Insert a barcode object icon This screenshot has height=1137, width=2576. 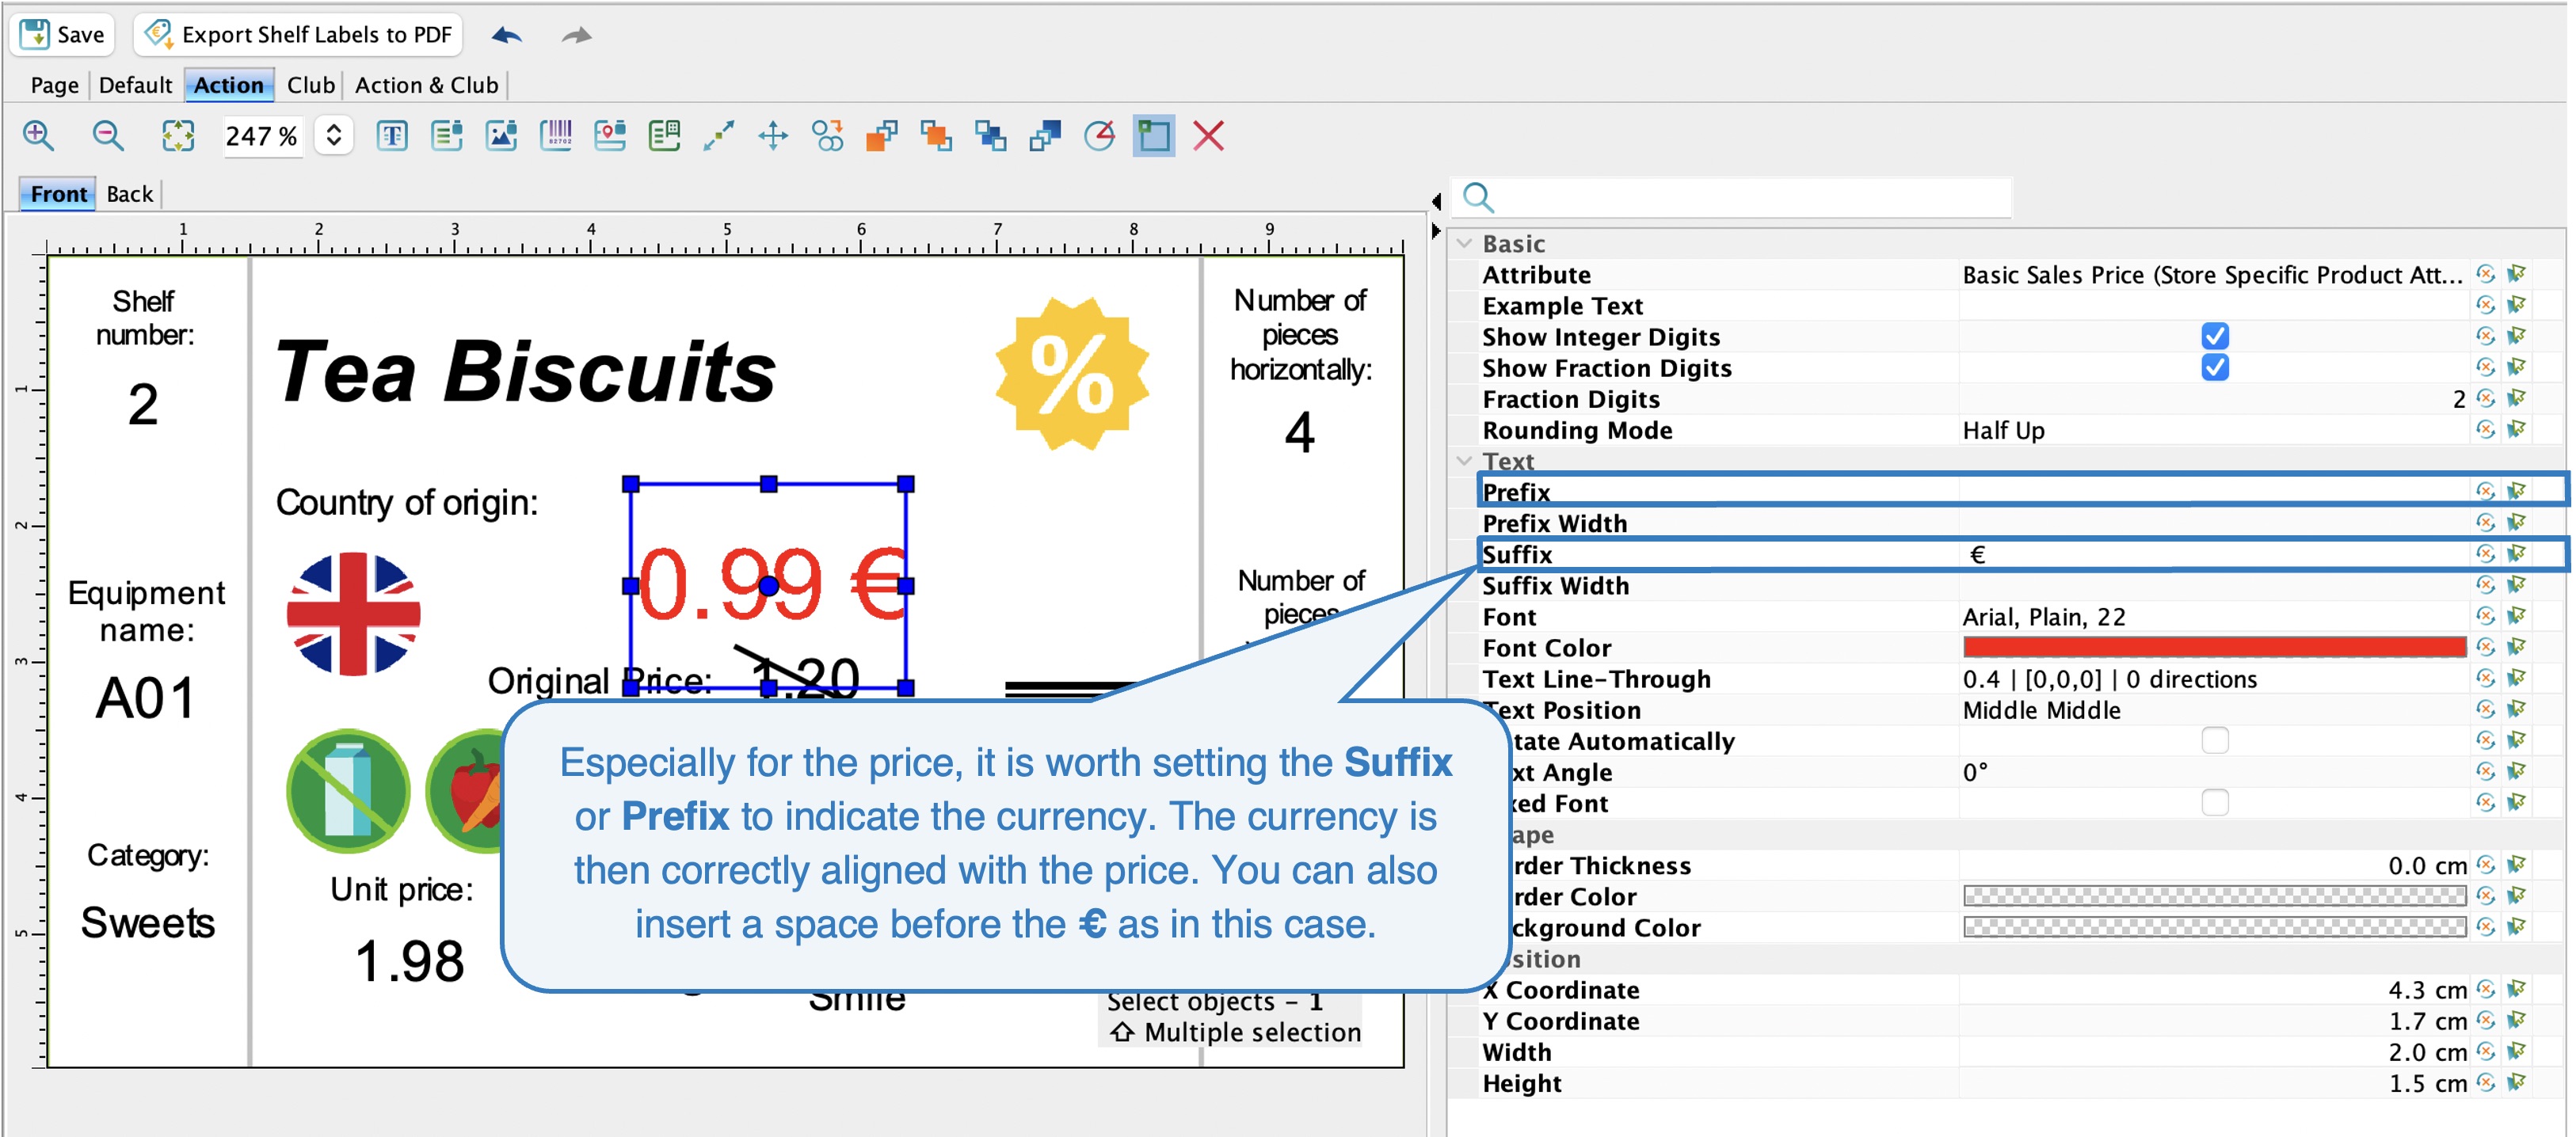click(x=556, y=136)
